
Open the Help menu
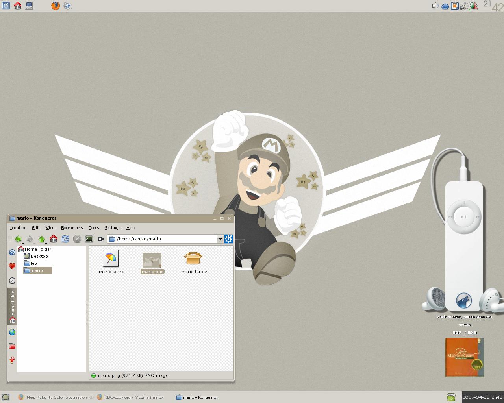pyautogui.click(x=131, y=227)
